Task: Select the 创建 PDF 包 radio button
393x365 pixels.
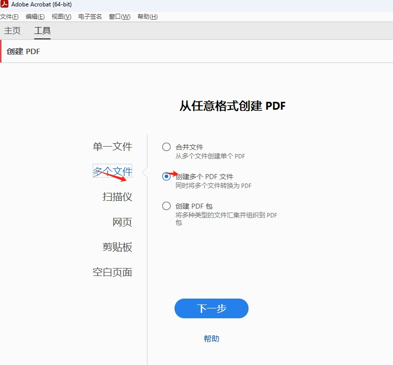Action: [167, 206]
